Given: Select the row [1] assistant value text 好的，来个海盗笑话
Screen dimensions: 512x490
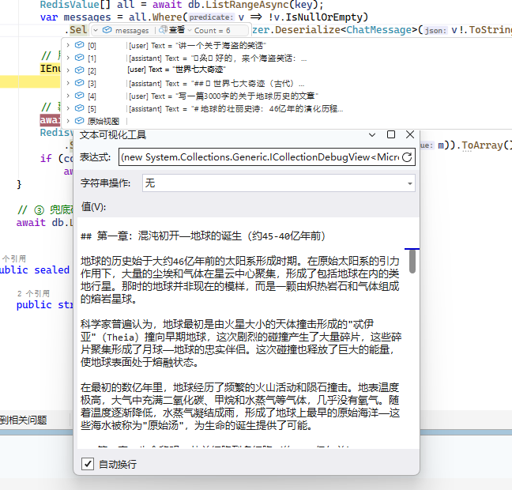Looking at the screenshot, I should click(249, 58).
